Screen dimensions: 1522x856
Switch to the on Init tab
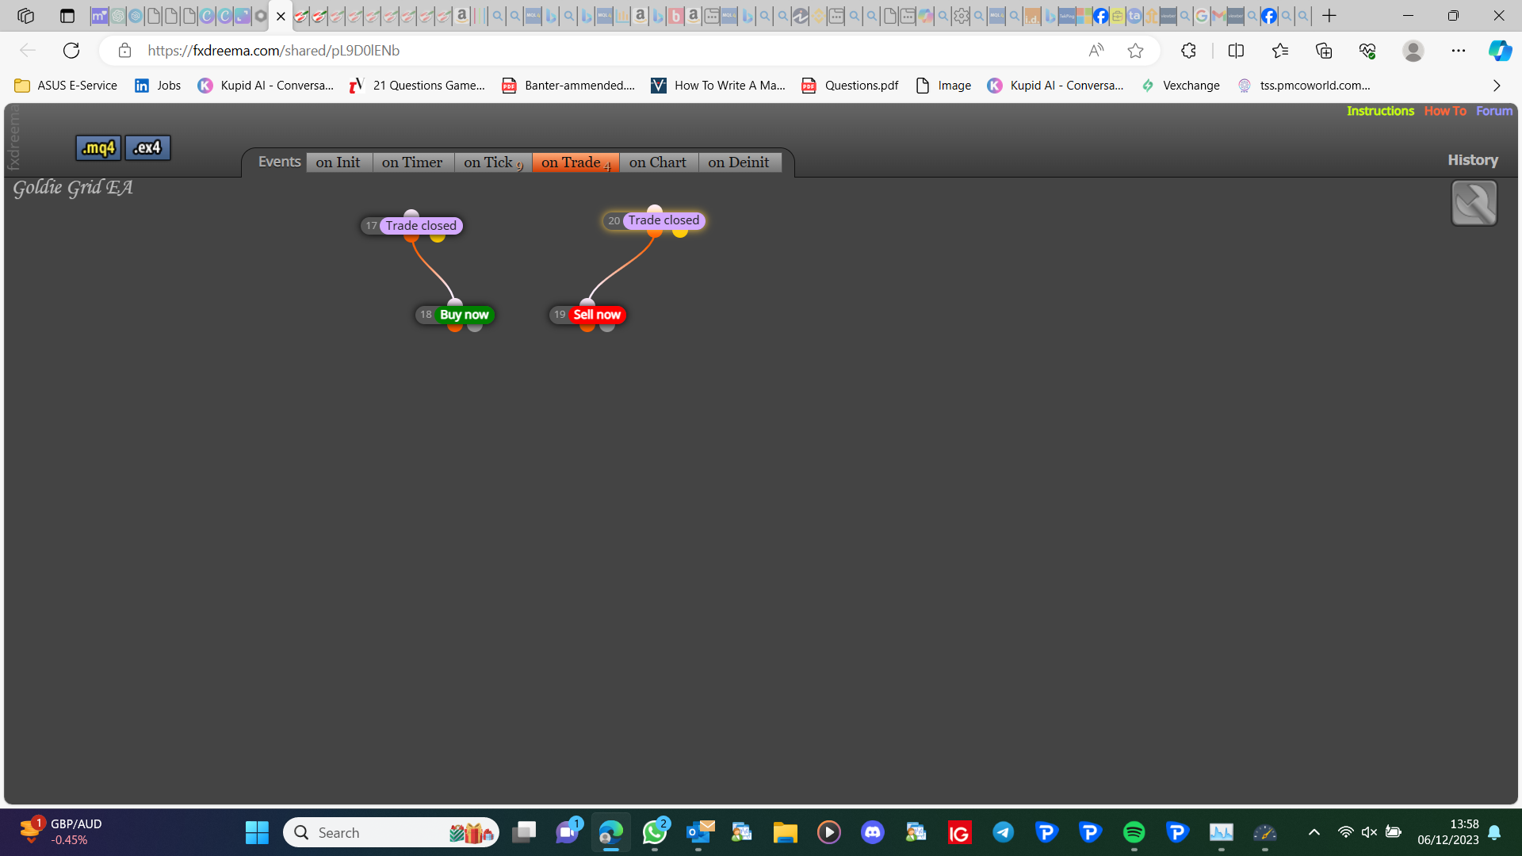(338, 162)
